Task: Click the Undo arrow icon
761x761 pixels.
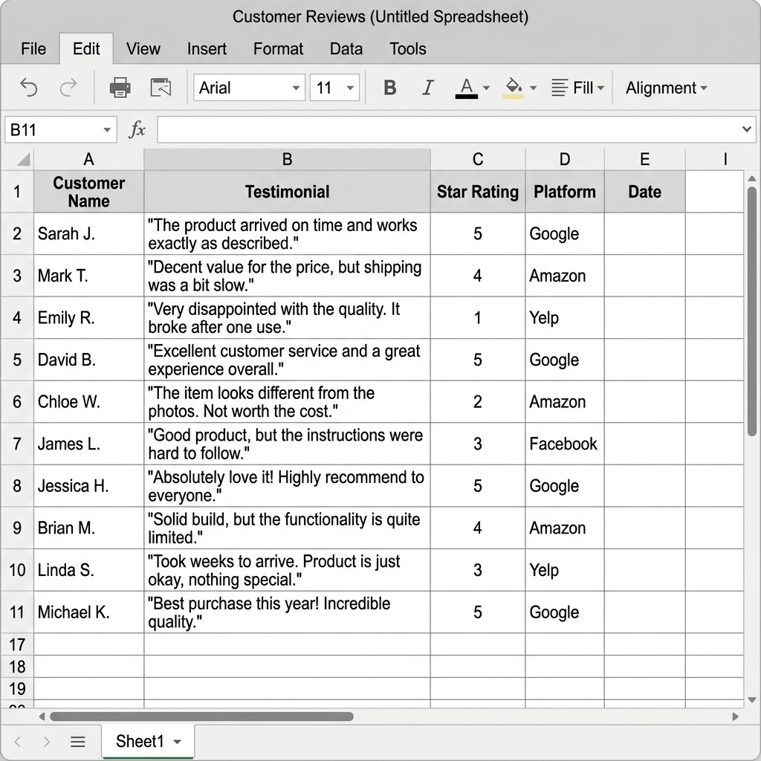Action: click(29, 88)
